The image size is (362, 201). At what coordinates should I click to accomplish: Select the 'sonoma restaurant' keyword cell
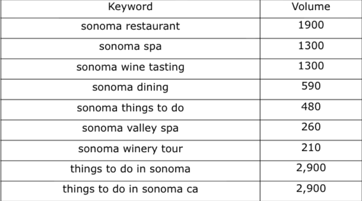tap(130, 26)
